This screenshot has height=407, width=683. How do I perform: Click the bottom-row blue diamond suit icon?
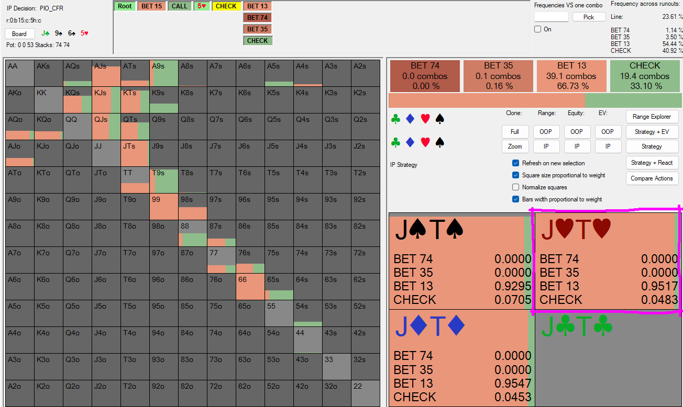click(x=410, y=142)
